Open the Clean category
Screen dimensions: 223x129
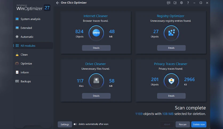[x=33, y=55]
